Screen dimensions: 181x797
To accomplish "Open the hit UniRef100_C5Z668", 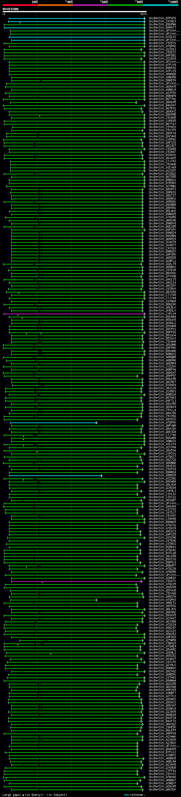I will (162, 149).
